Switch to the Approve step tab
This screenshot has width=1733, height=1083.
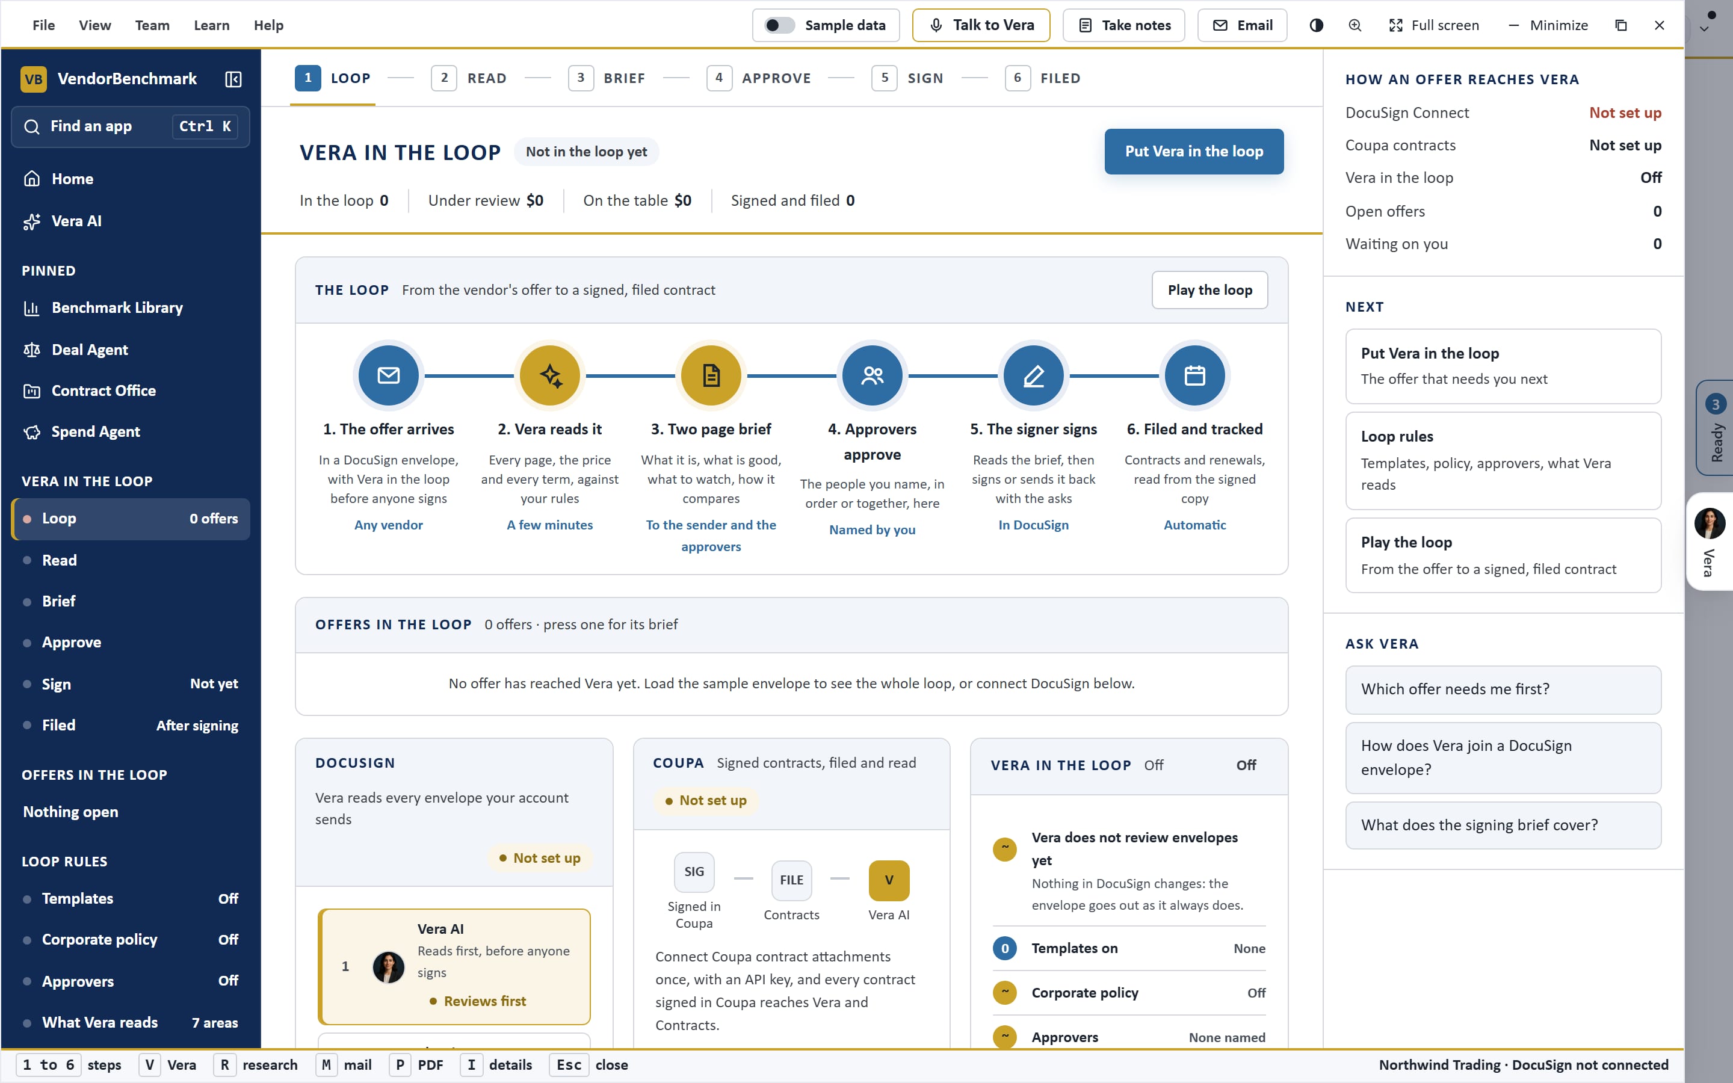coord(759,78)
